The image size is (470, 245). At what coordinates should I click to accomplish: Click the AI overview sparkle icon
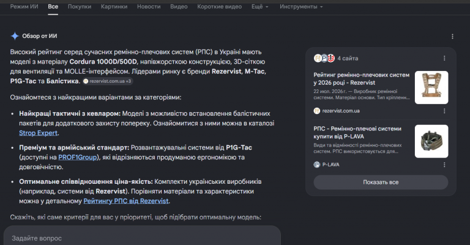[x=15, y=36]
